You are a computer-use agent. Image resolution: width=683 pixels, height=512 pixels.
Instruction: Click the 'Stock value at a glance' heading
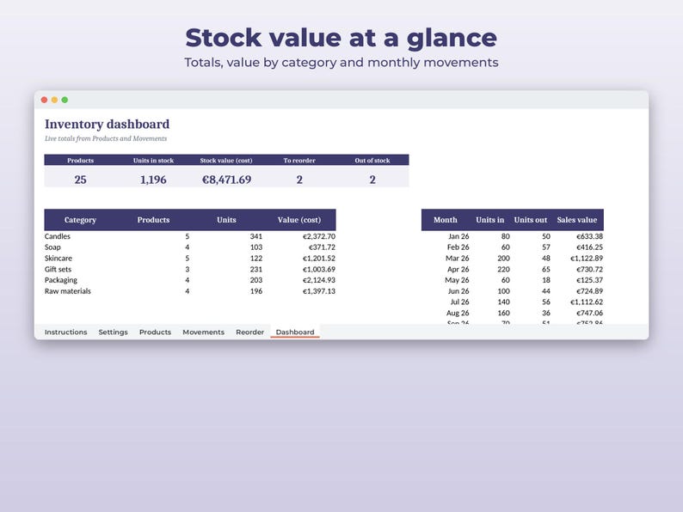point(341,38)
